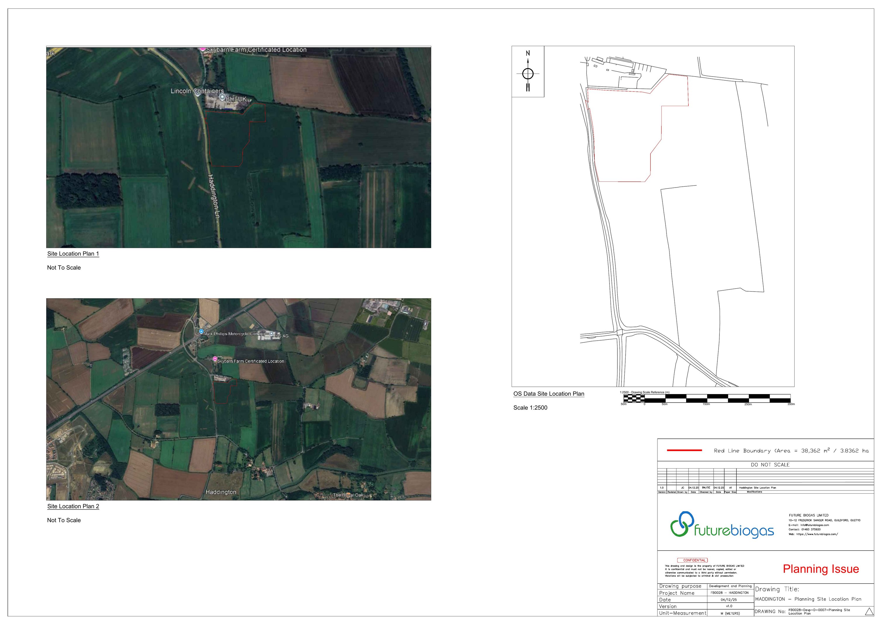This screenshot has width=877, height=619.
Task: Click the Site Location Plan 2 heading
Action: coord(73,507)
